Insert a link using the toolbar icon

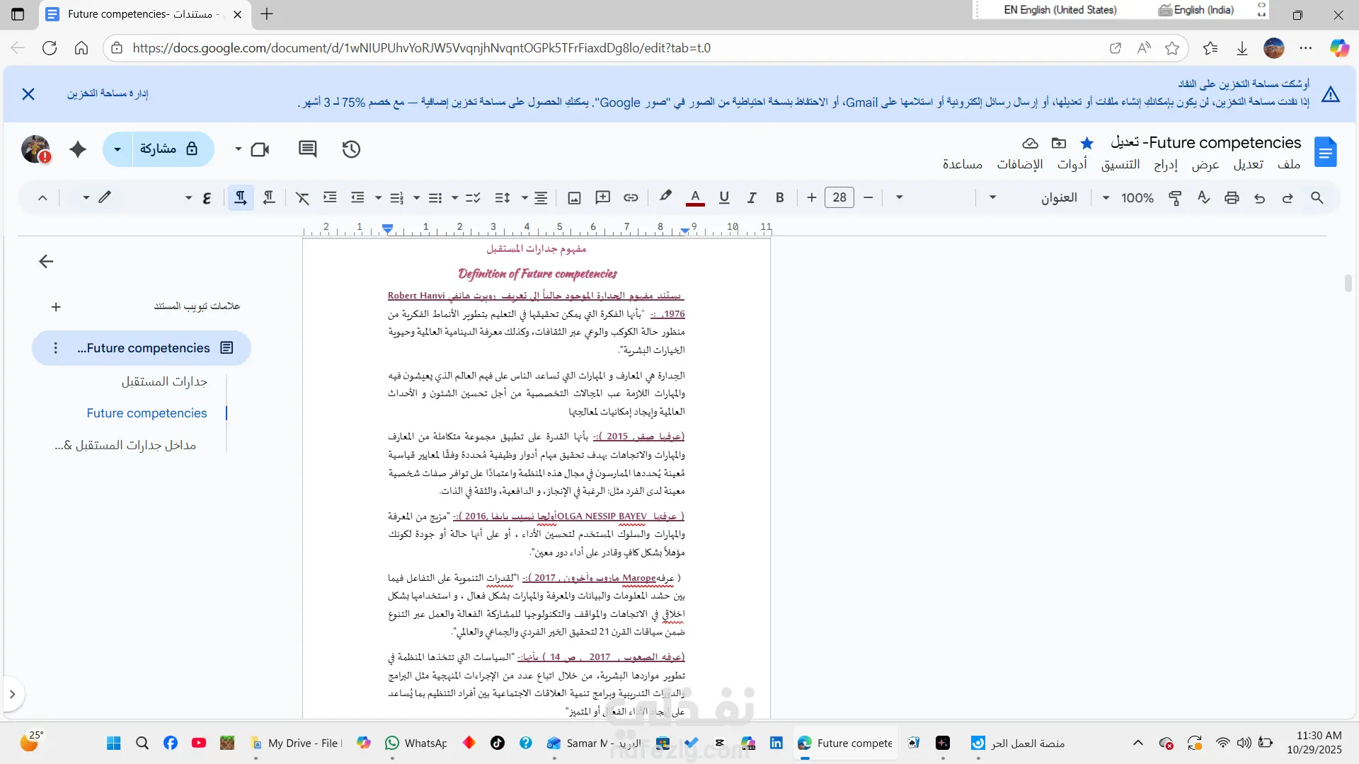pyautogui.click(x=631, y=197)
